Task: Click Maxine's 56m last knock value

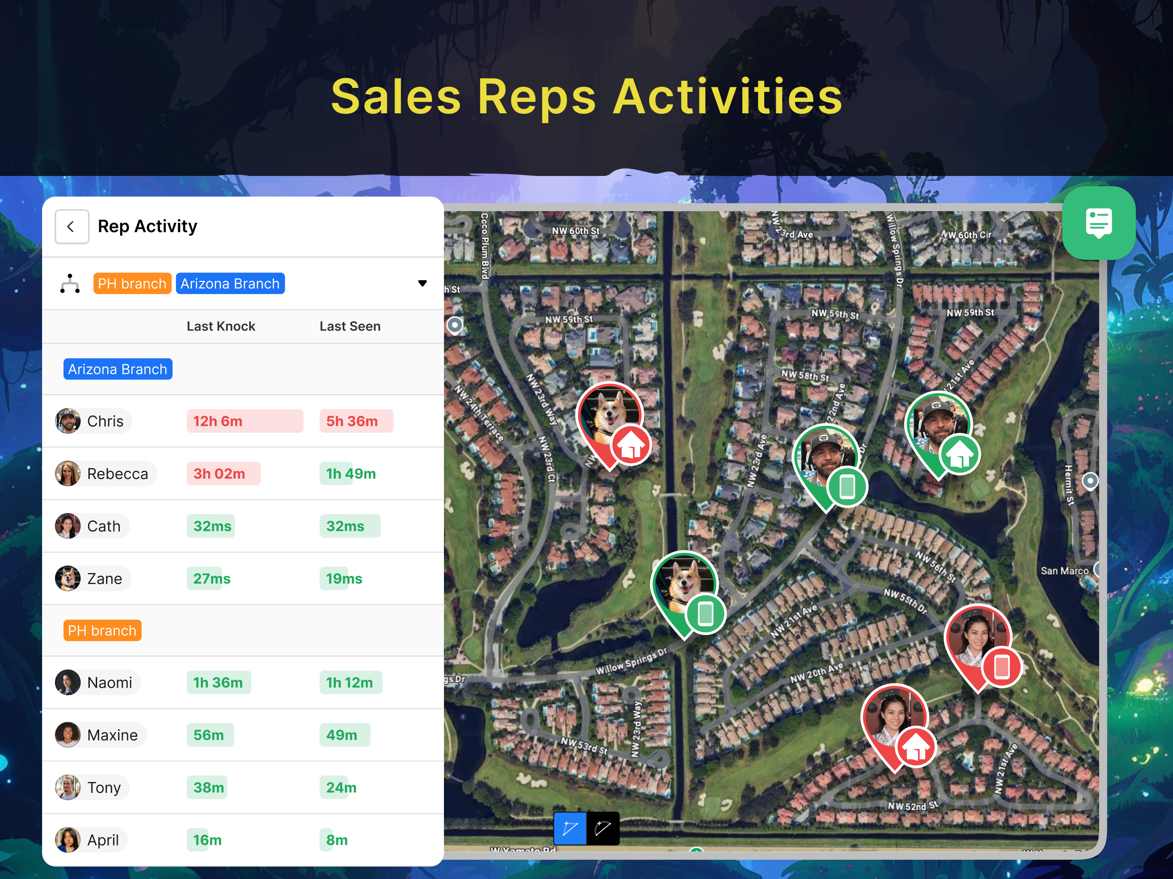Action: (x=210, y=735)
